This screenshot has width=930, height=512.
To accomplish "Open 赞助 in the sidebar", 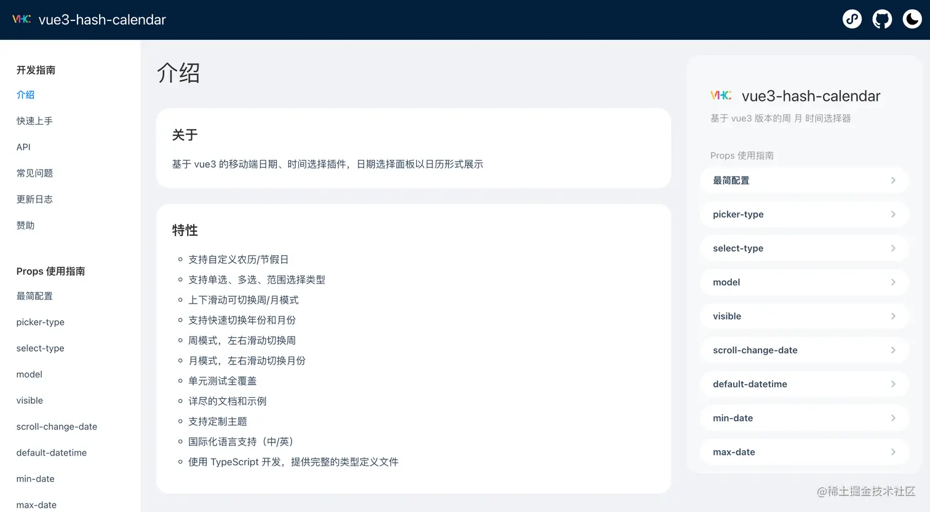I will 25,226.
